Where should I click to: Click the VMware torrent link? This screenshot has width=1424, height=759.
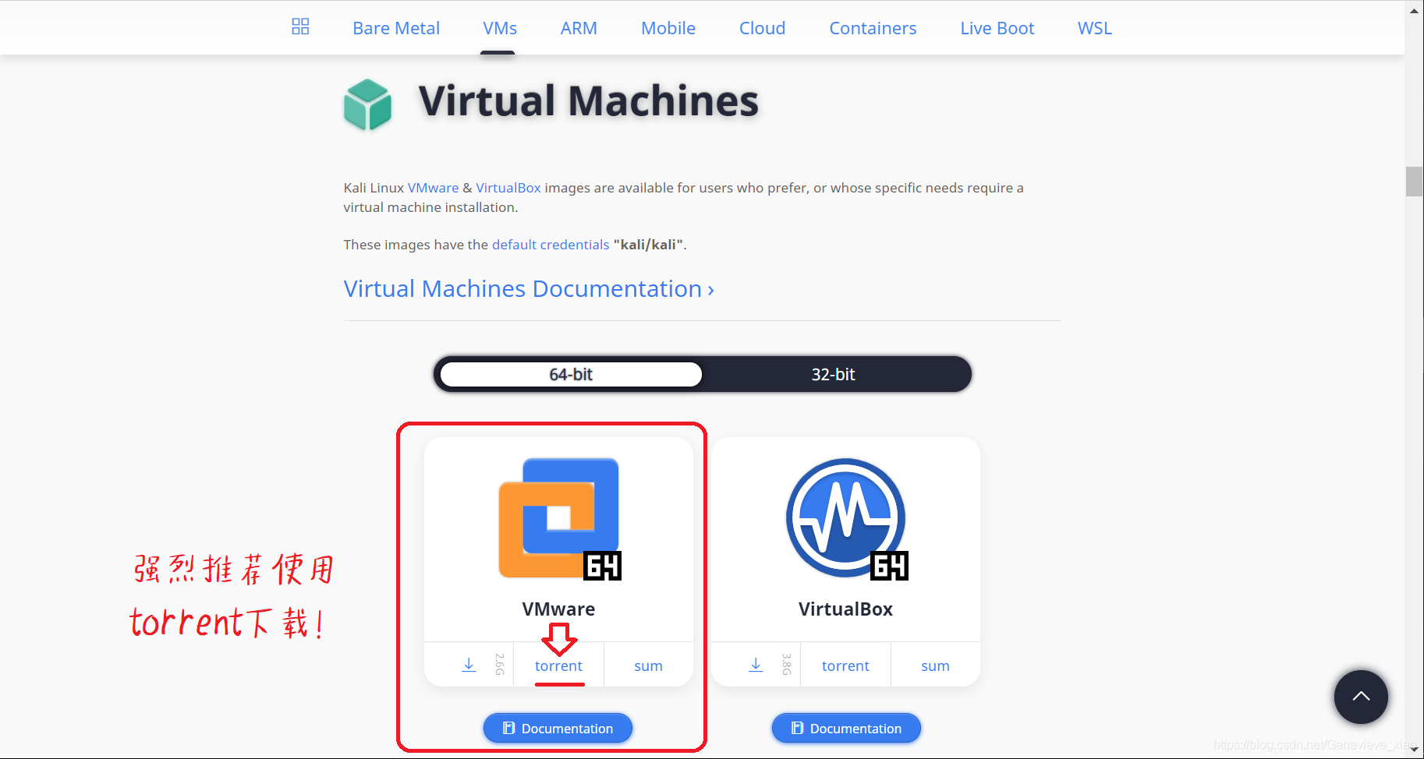(558, 665)
